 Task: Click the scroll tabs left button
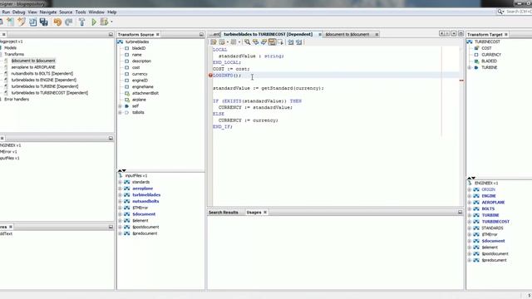pyautogui.click(x=441, y=33)
